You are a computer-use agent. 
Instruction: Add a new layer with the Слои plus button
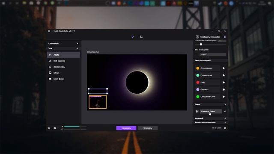coord(77,48)
